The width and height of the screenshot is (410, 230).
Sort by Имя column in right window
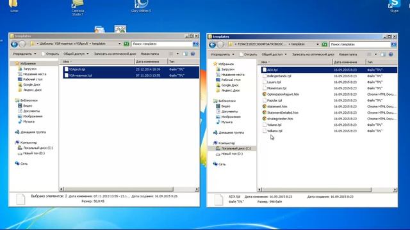point(295,62)
